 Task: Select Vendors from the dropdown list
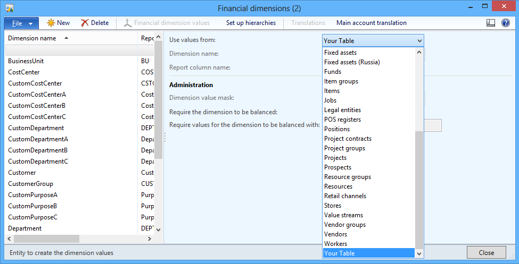[335, 234]
